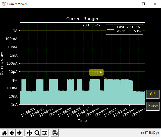Click the 17:58:57 time tick label
Screen dimensions: 161x137
click(x=83, y=112)
